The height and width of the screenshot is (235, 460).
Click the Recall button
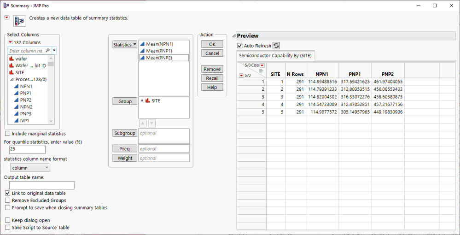pos(212,78)
